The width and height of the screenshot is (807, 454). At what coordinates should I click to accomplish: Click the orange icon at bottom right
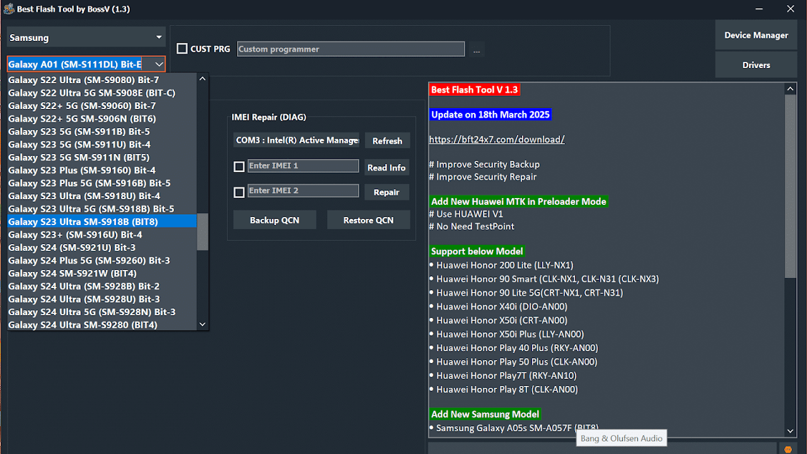tap(787, 448)
